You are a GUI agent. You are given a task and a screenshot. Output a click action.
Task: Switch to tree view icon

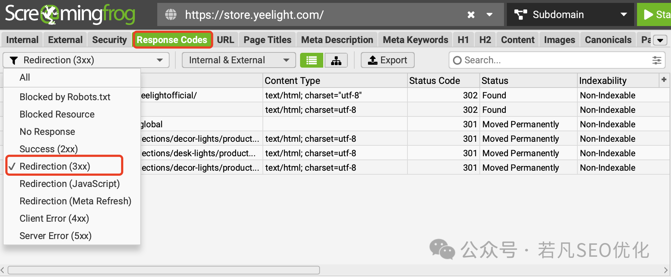click(336, 60)
